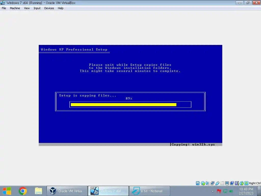The image size is (261, 196).
Task: Open File Explorer from the taskbar
Action: [x=38, y=191]
